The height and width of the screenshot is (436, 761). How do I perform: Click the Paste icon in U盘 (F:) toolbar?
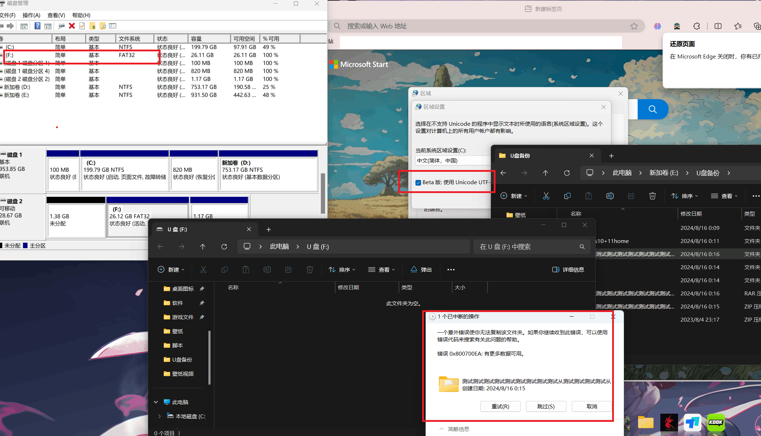coord(246,269)
